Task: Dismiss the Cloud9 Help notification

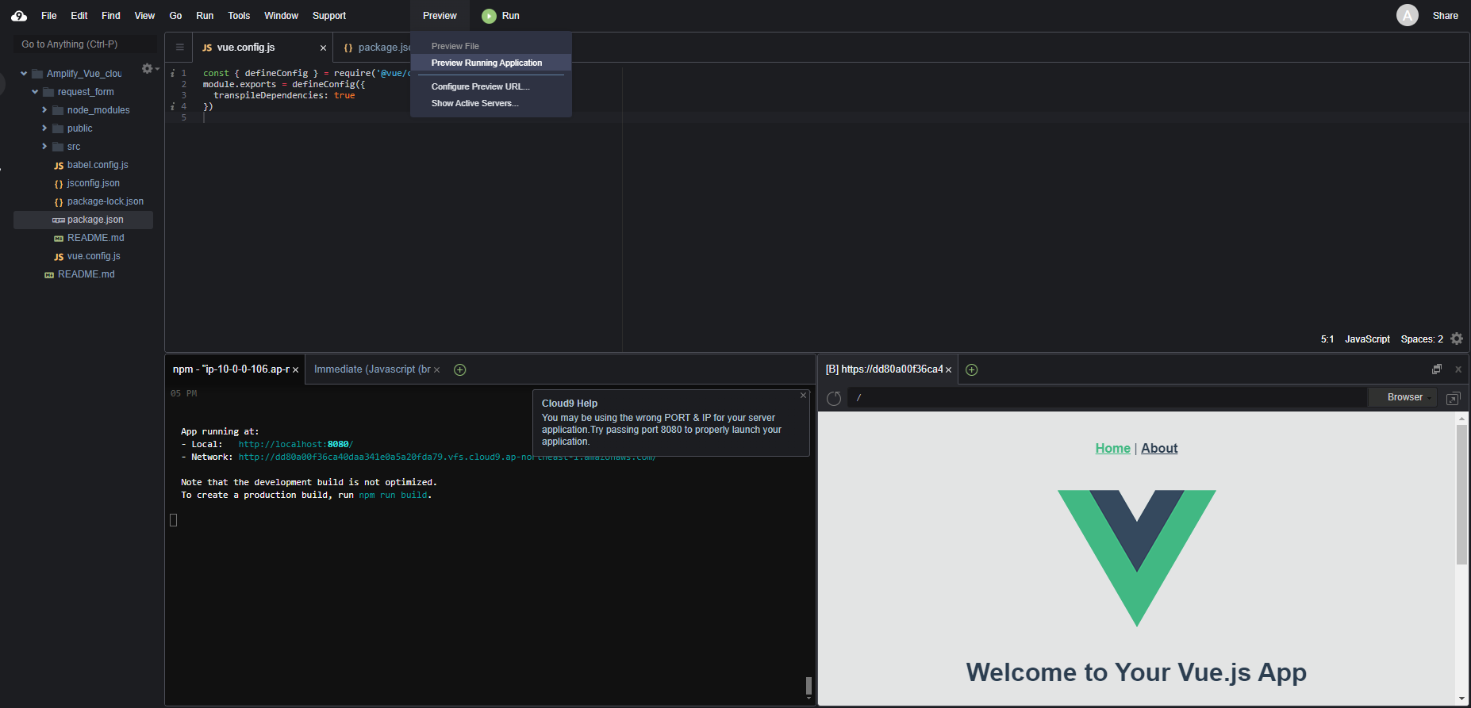Action: pos(803,395)
